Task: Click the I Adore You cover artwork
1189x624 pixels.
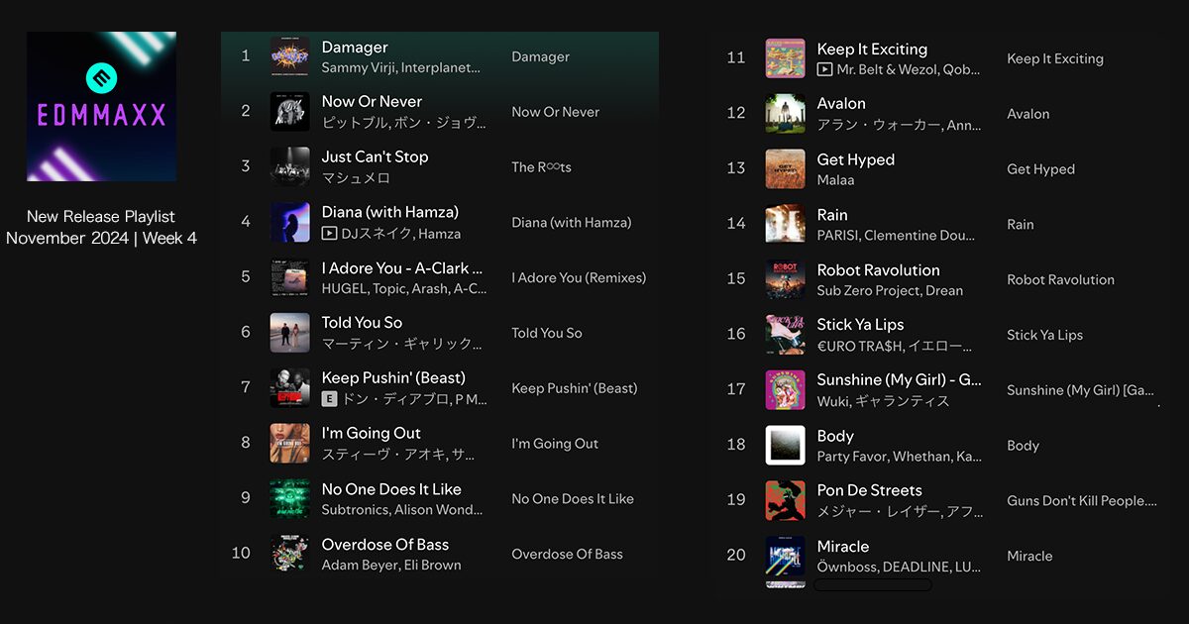Action: click(x=289, y=277)
